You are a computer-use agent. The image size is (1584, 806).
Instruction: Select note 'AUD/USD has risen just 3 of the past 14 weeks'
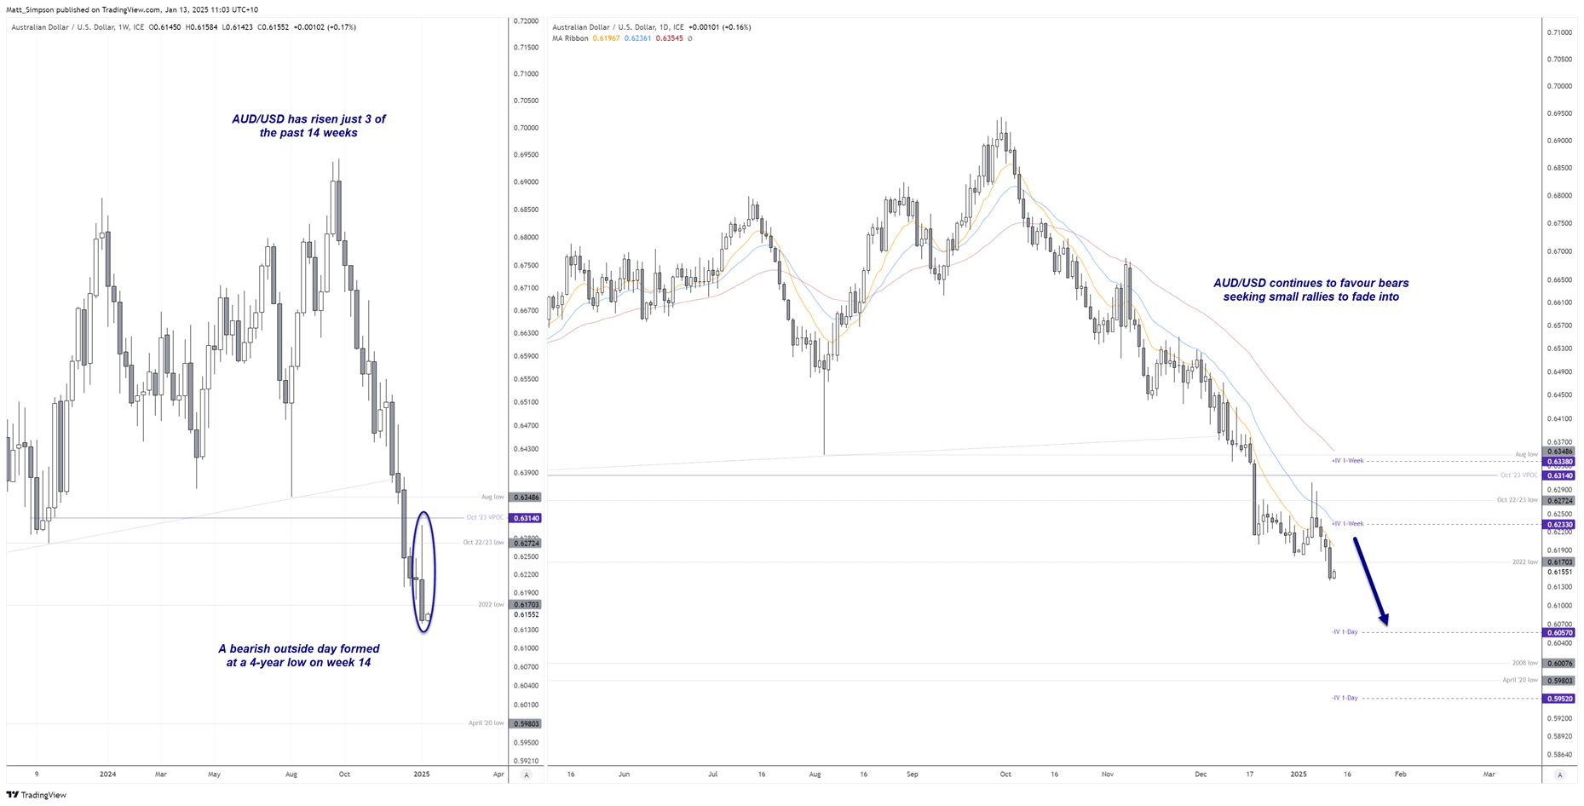pyautogui.click(x=308, y=126)
